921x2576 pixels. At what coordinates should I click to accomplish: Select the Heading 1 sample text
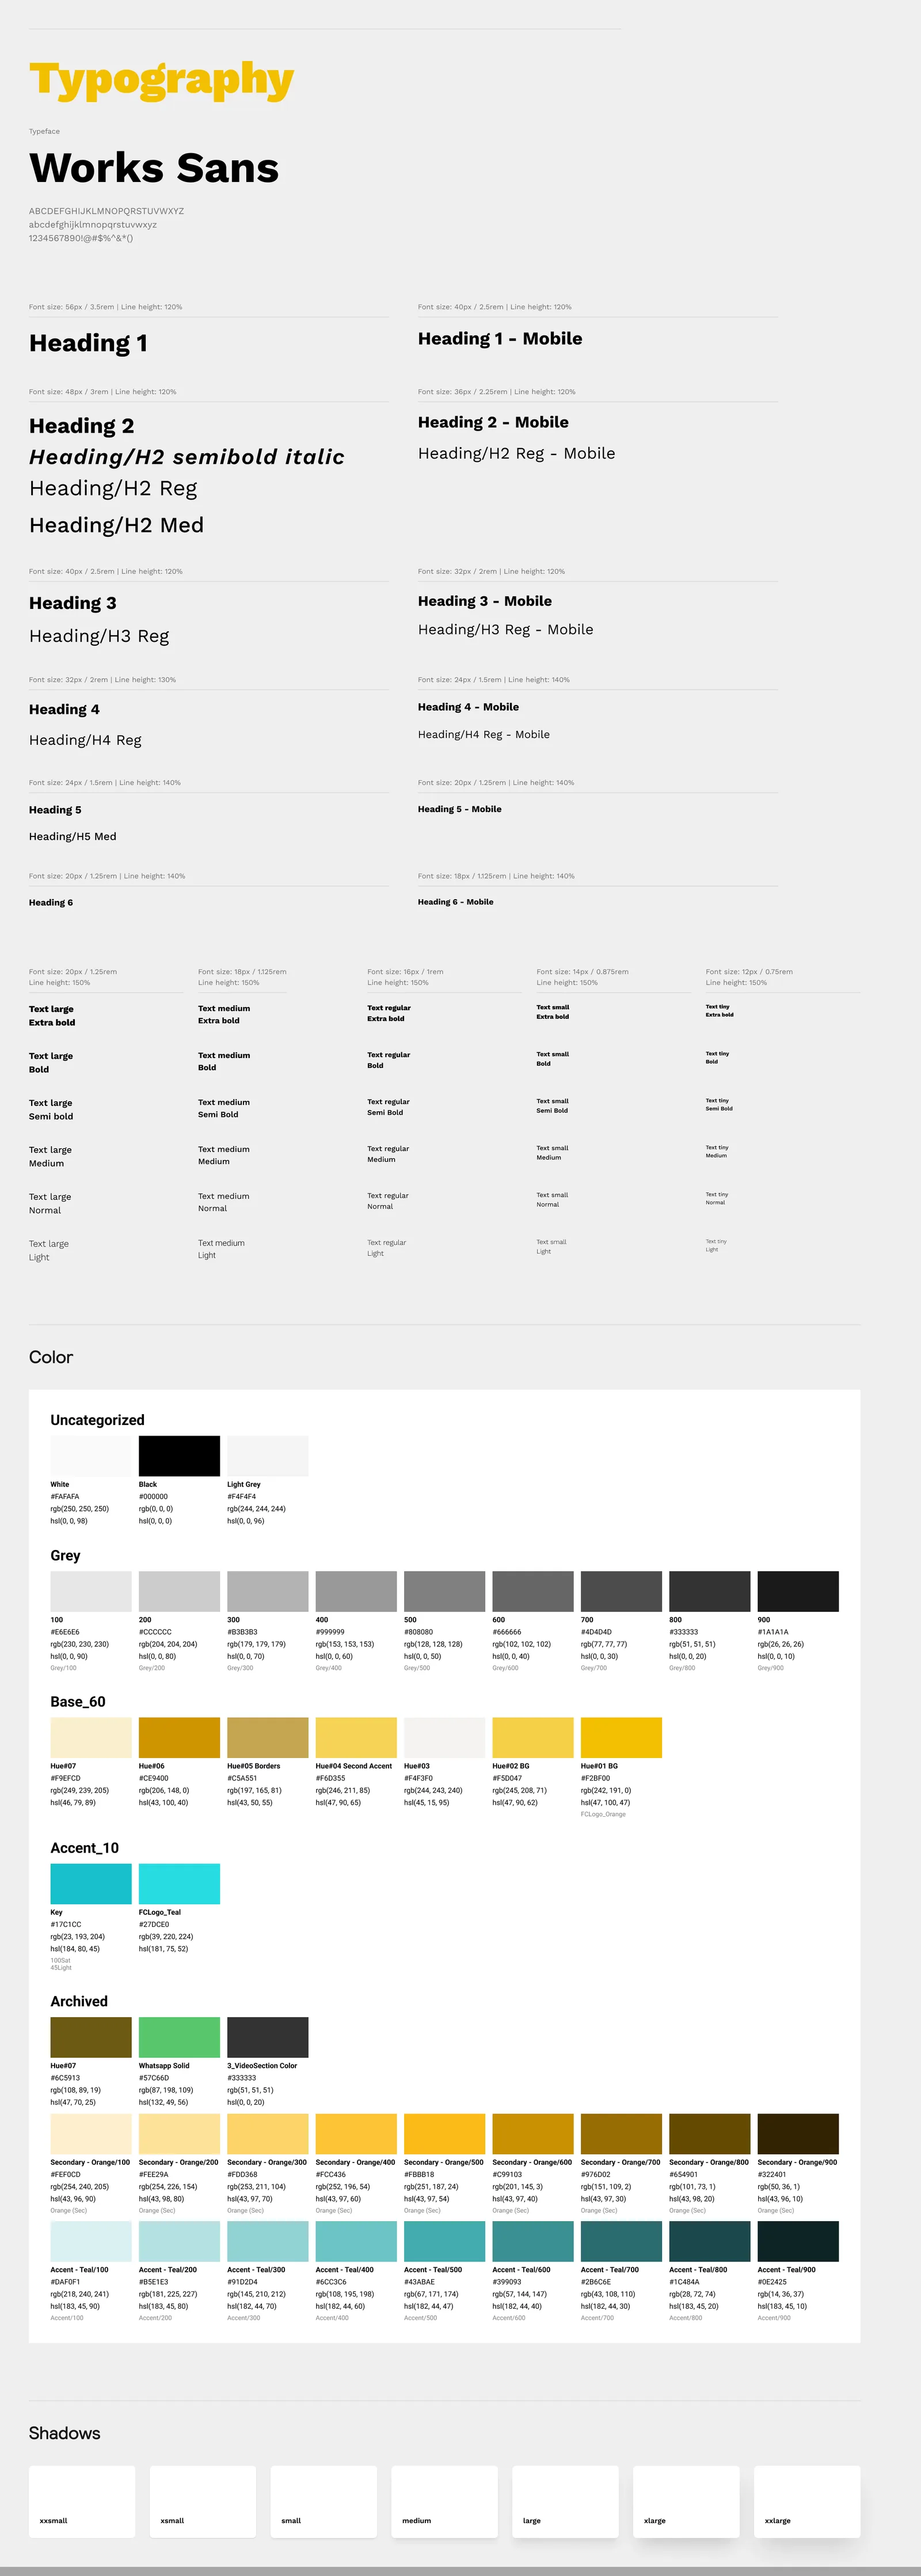89,343
